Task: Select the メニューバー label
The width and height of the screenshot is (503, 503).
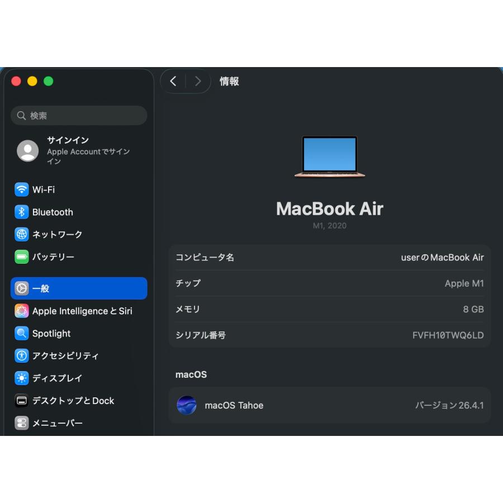Action: point(58,423)
